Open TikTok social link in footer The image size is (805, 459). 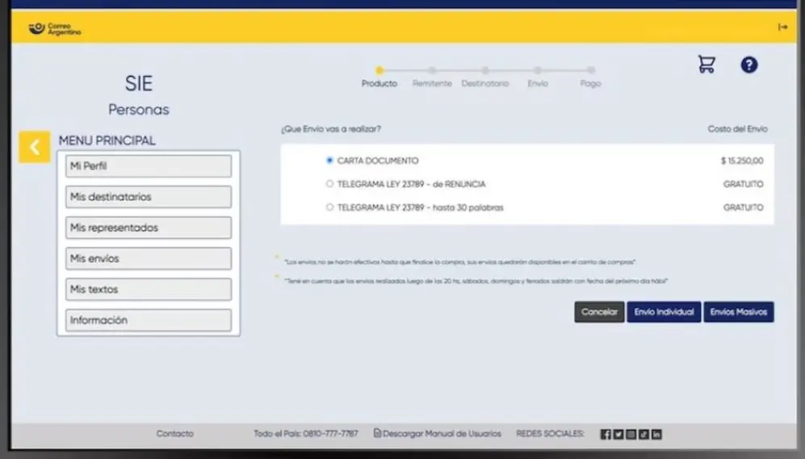click(644, 434)
